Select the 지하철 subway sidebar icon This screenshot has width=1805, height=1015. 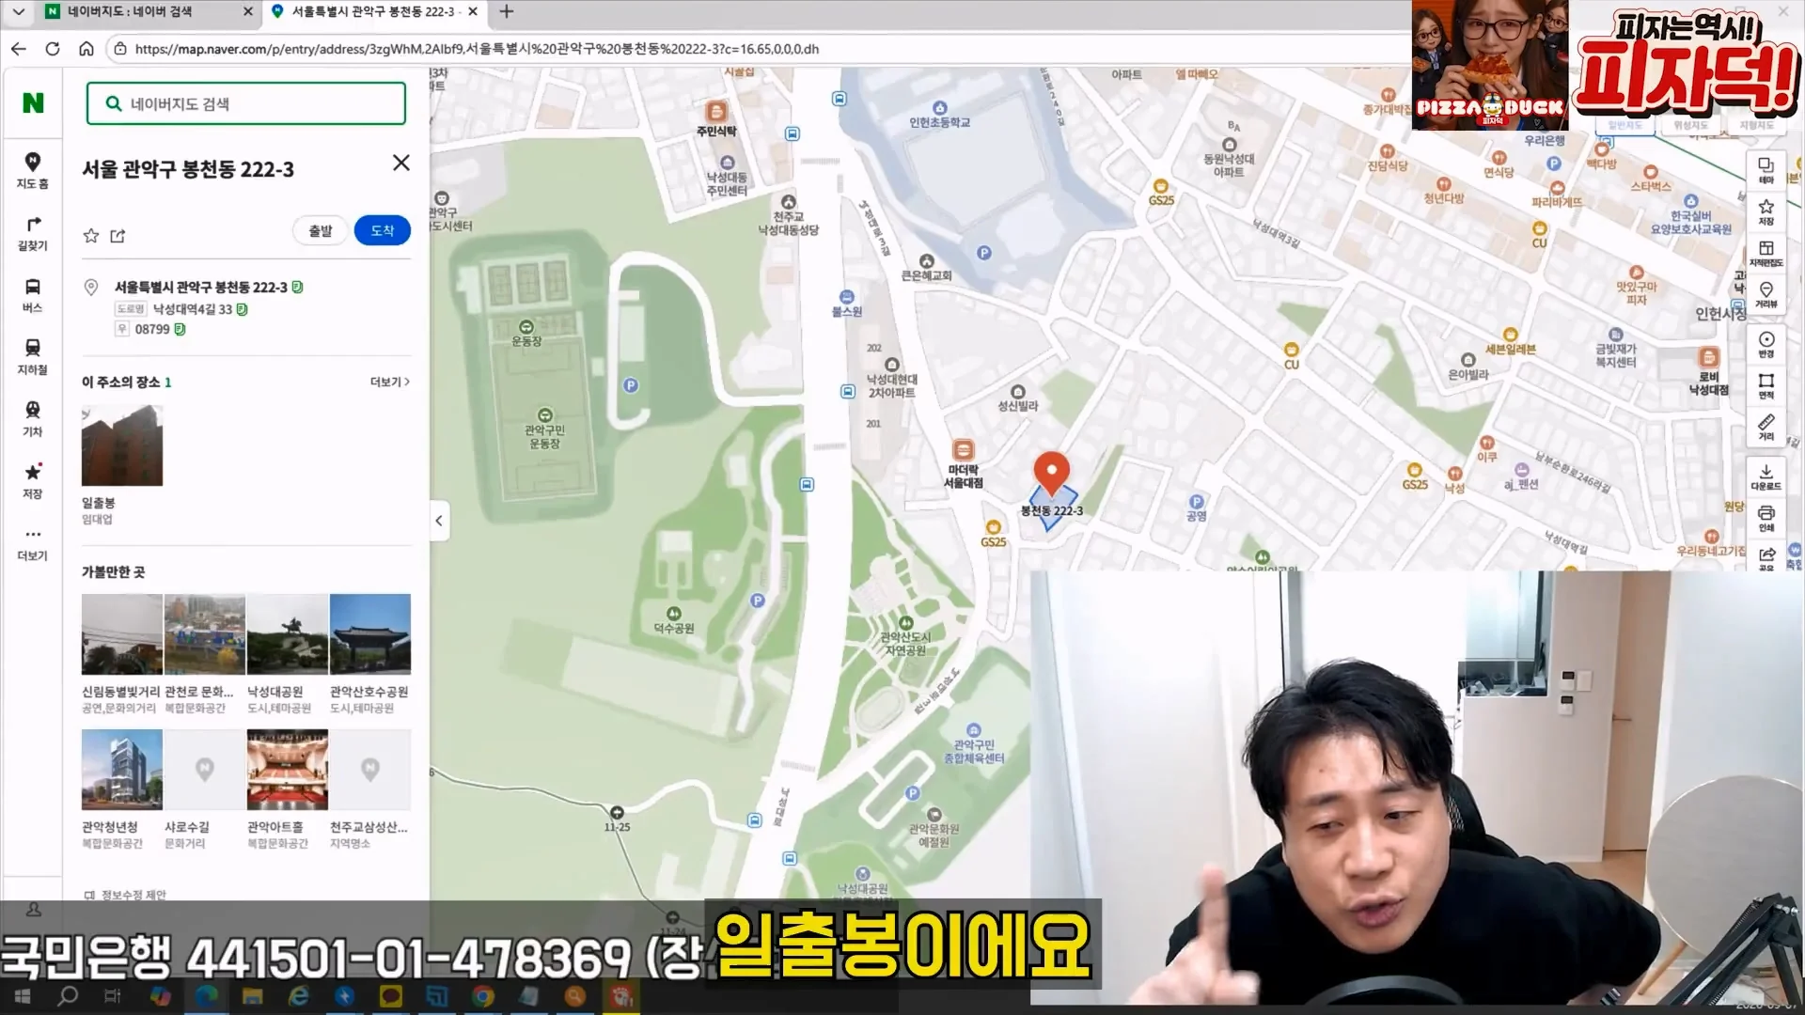[32, 357]
